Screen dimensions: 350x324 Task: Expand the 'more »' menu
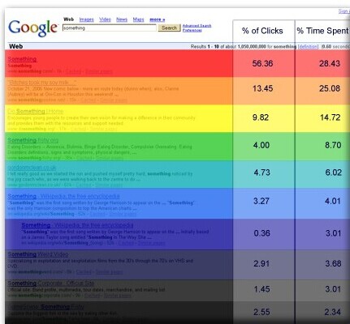pyautogui.click(x=158, y=19)
